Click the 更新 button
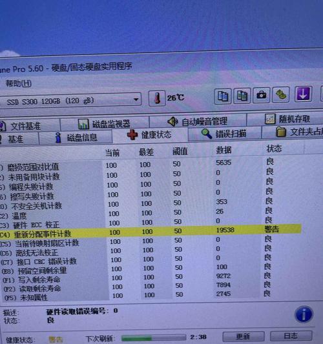Screen dimensions: 323x344 pos(244,336)
